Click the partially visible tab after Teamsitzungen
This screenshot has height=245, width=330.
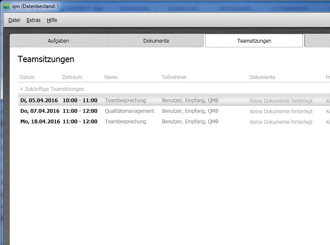(317, 41)
